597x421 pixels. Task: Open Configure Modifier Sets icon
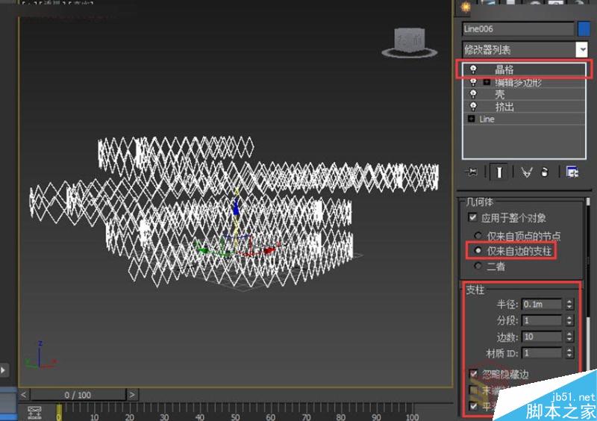pyautogui.click(x=572, y=172)
